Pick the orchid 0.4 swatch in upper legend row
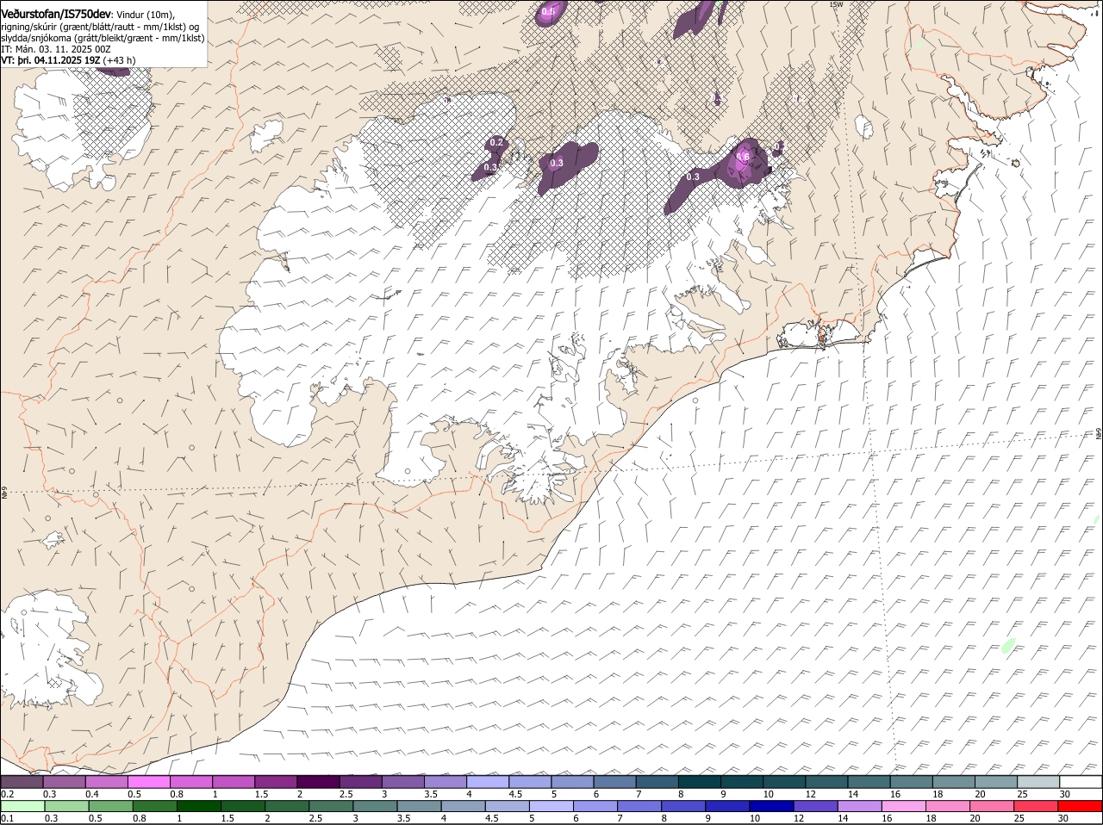The width and height of the screenshot is (1103, 825). (x=107, y=782)
